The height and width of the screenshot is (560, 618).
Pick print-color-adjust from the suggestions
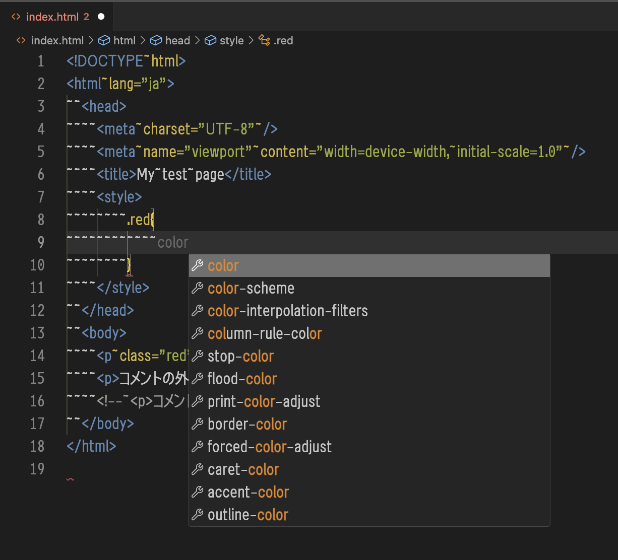pyautogui.click(x=264, y=401)
